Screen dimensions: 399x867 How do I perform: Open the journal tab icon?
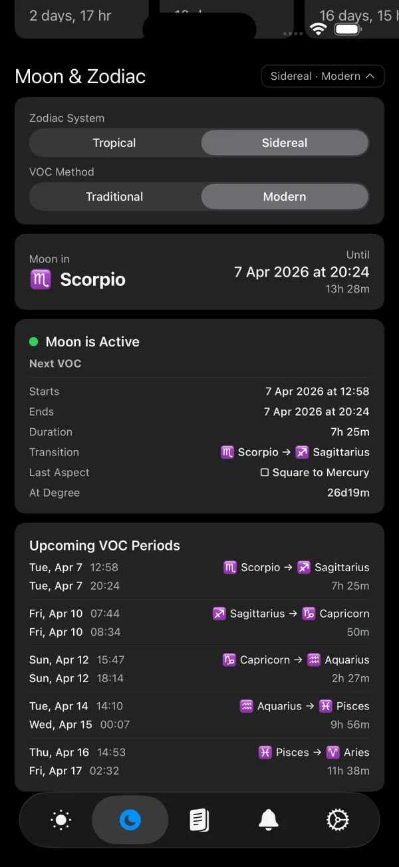point(199,820)
